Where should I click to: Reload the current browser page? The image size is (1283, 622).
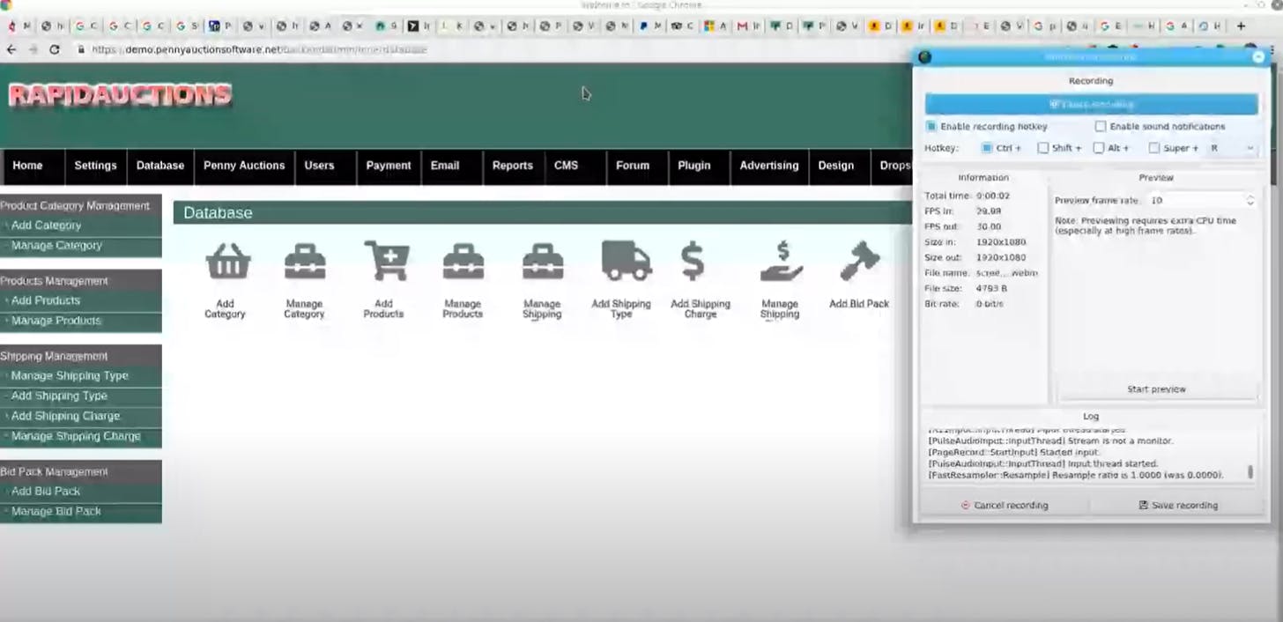(x=55, y=49)
